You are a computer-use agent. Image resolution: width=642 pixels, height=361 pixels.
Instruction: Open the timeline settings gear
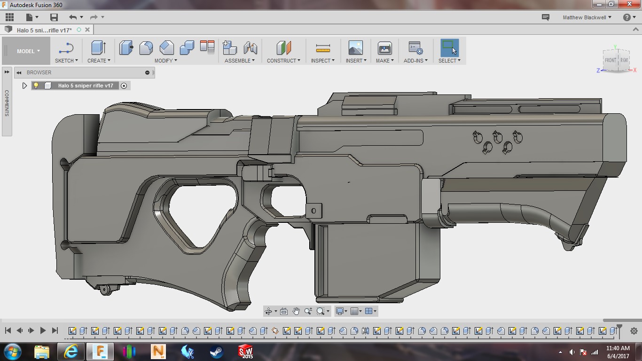click(x=634, y=331)
